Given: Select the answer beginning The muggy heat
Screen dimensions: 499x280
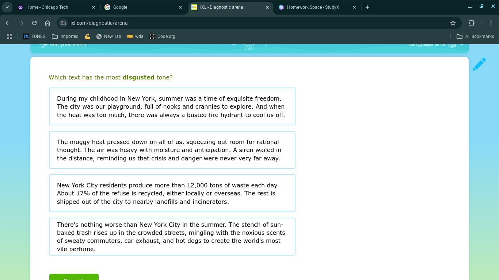Looking at the screenshot, I should point(172,150).
